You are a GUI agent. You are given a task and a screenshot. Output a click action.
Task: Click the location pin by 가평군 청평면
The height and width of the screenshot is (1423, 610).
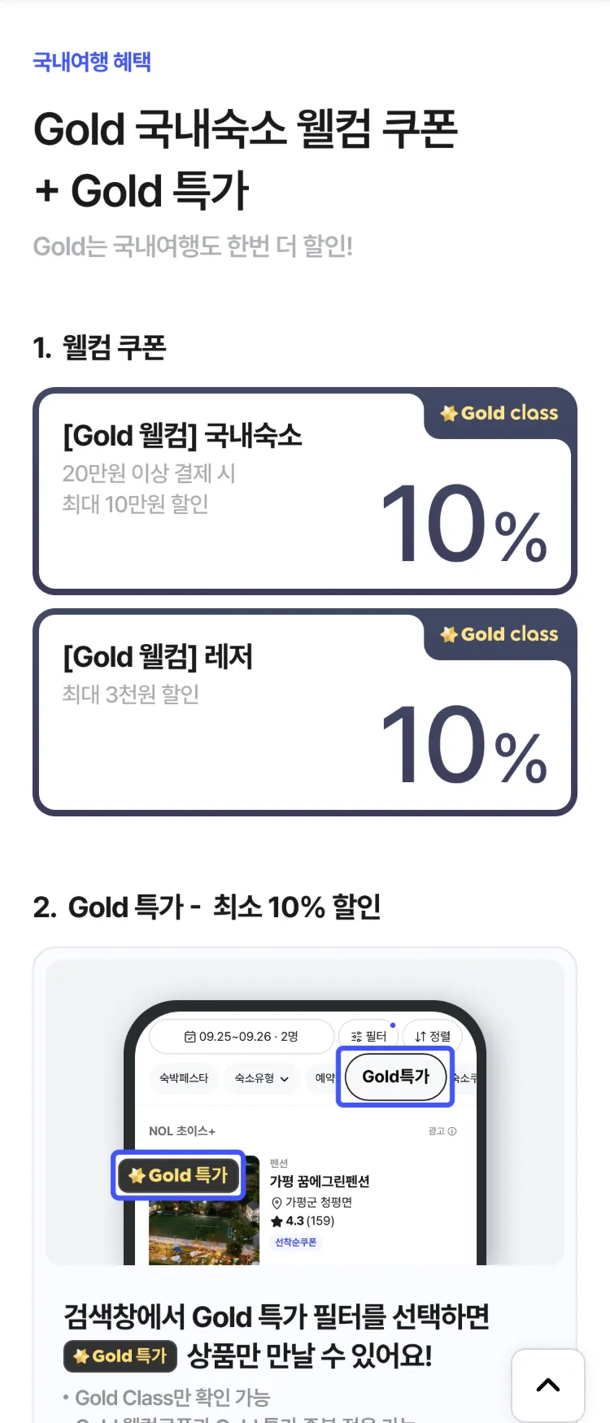[x=277, y=1203]
